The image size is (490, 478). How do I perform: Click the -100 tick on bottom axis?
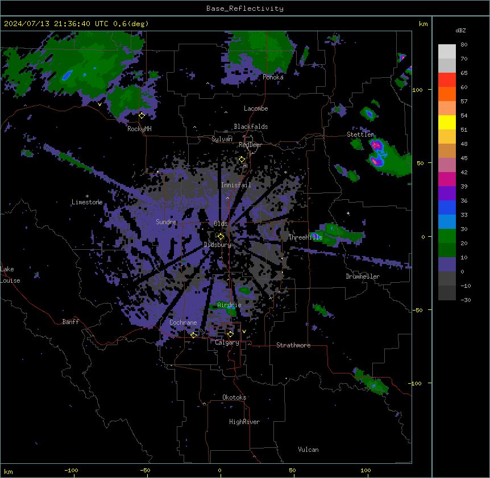pyautogui.click(x=71, y=470)
